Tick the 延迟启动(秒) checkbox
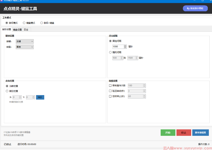 110,91
